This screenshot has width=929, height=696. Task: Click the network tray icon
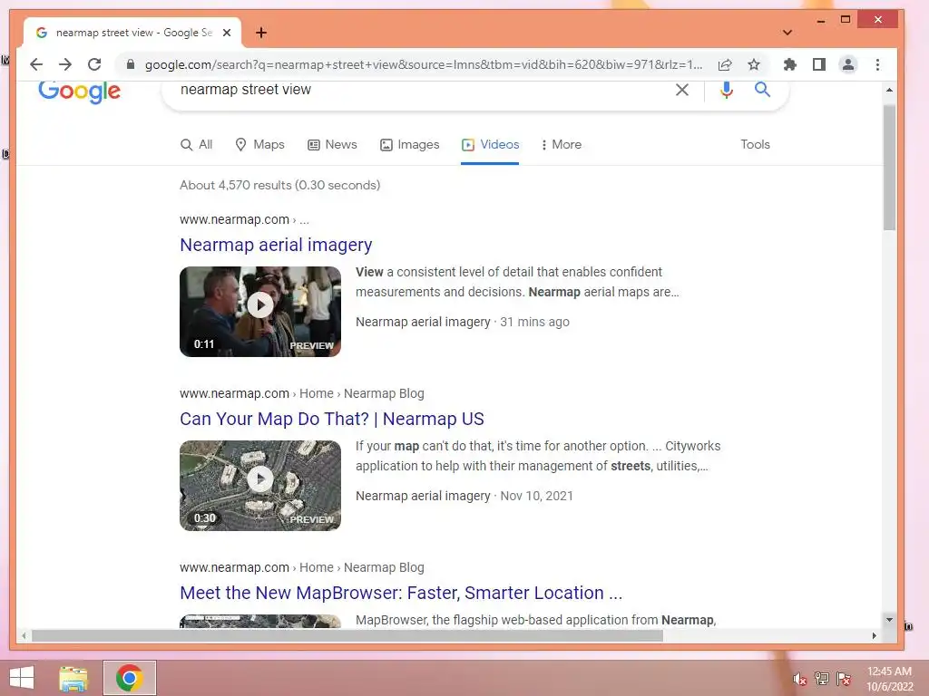click(x=822, y=679)
